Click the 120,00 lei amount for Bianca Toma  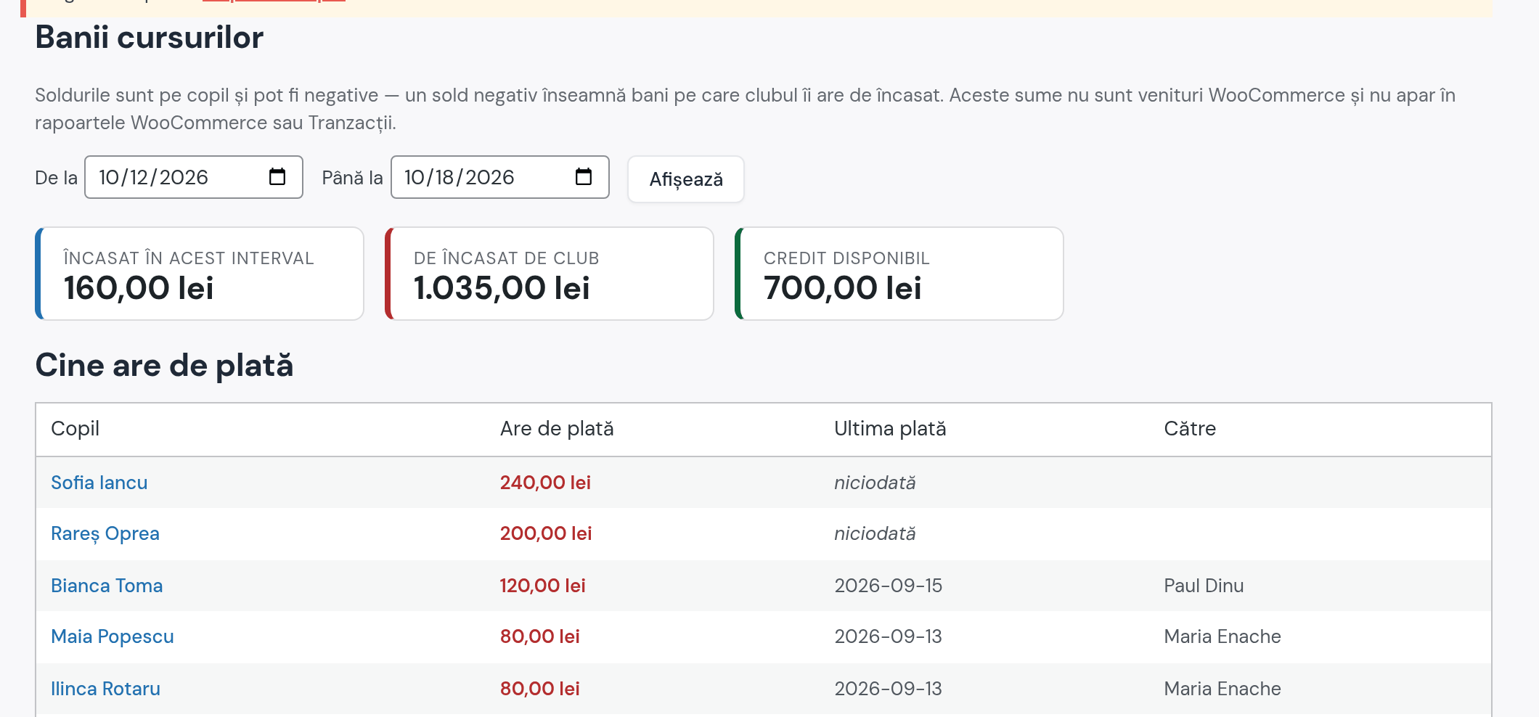point(543,586)
